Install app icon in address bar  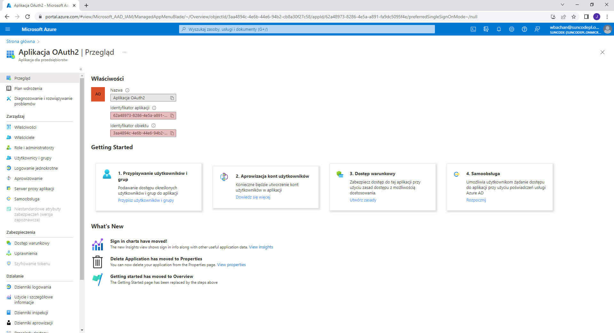coord(553,17)
